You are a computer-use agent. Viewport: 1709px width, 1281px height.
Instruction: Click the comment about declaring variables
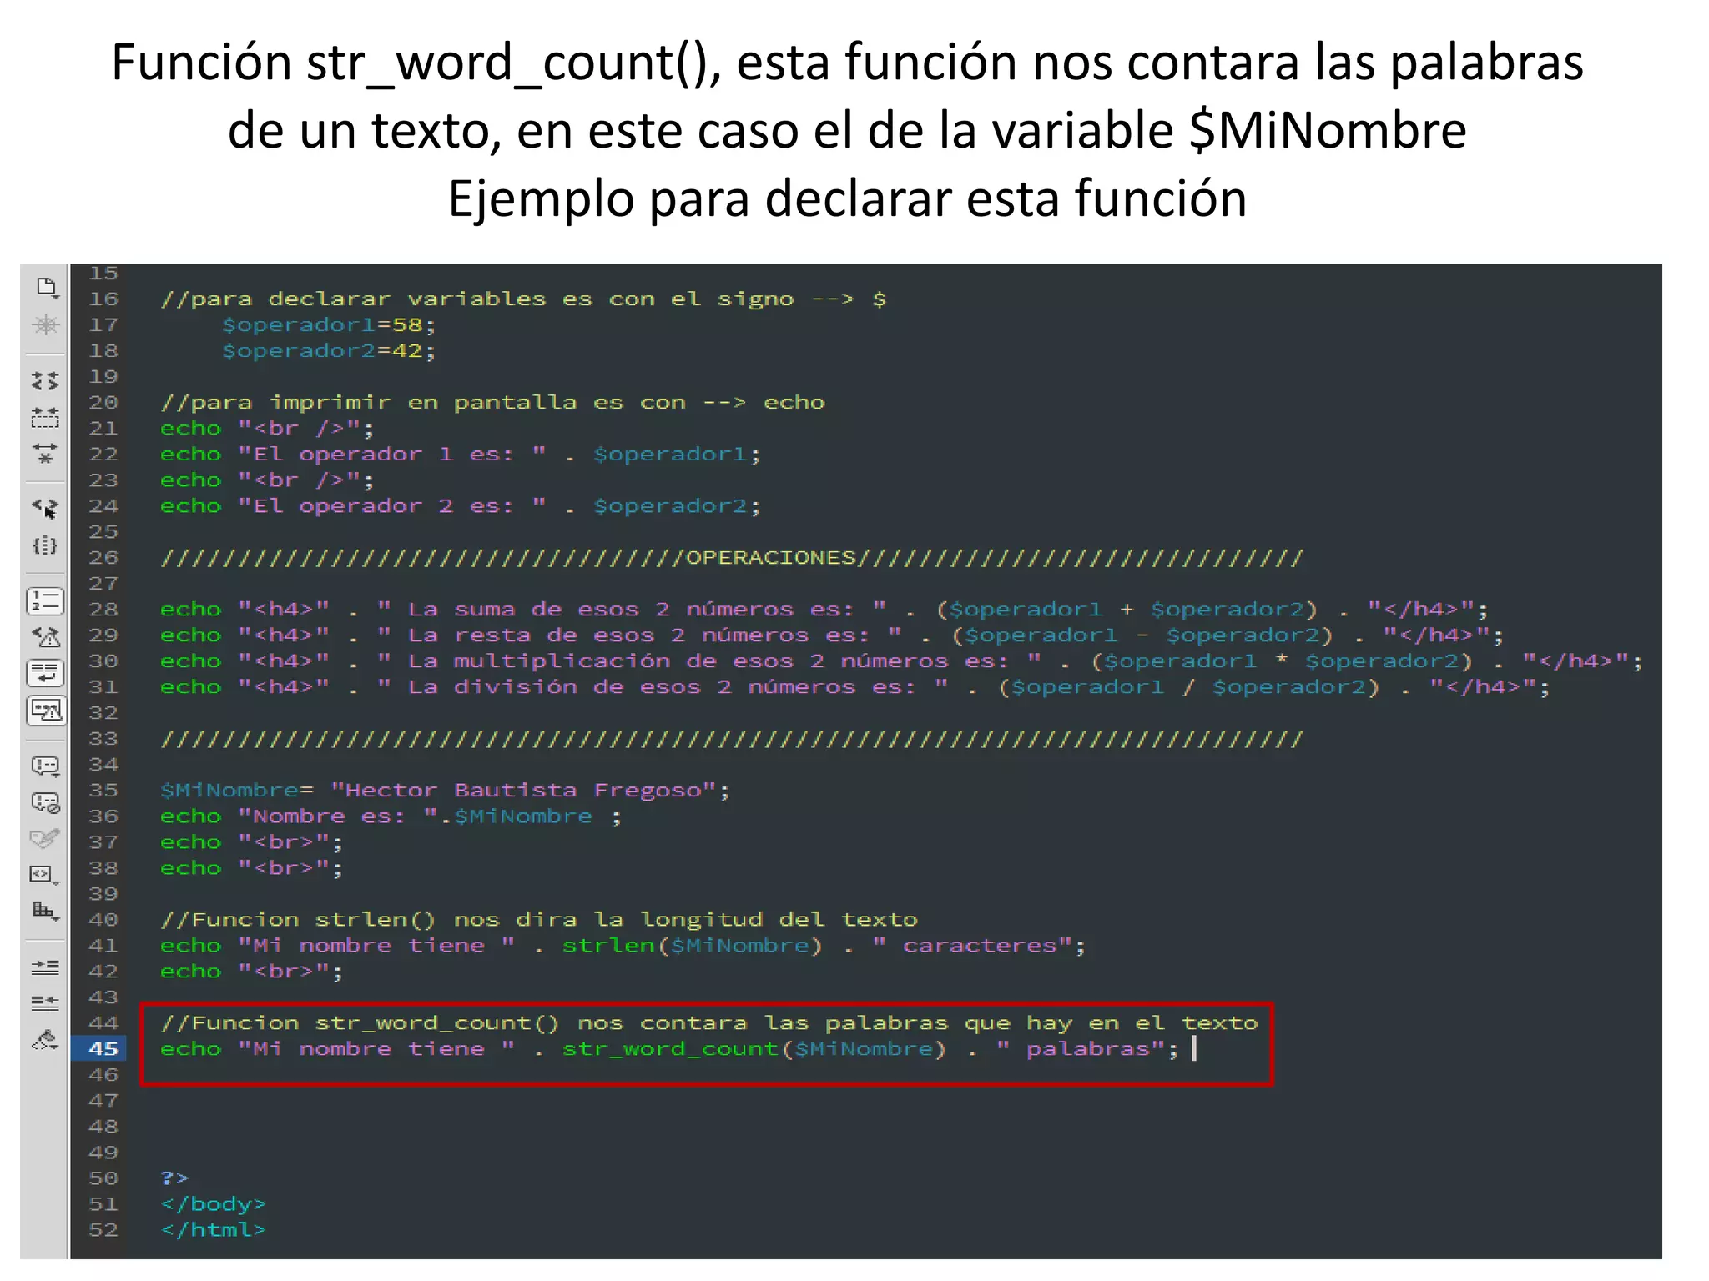(523, 299)
